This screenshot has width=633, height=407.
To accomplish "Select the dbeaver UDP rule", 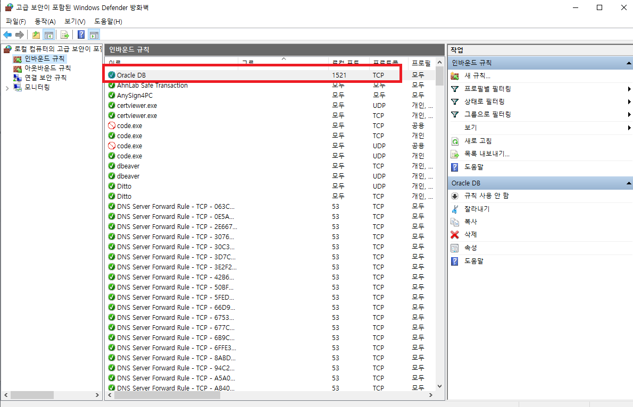I will coord(270,176).
